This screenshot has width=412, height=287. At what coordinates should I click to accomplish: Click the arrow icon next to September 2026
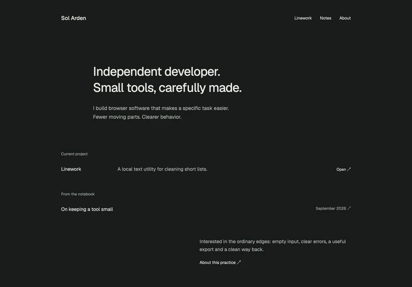(349, 208)
